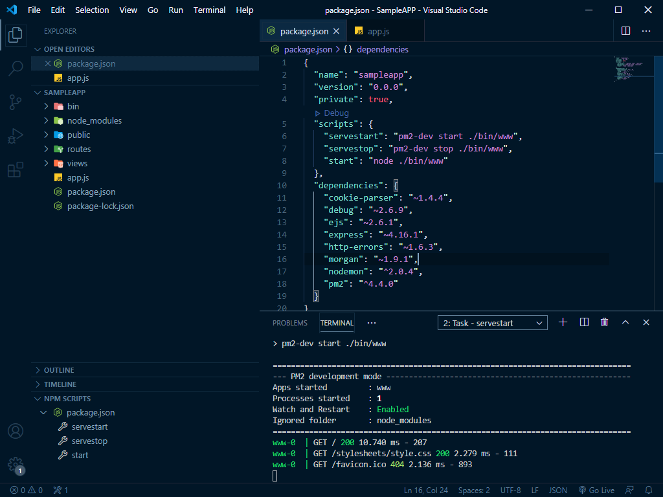Expand the node_modules folder

point(46,121)
